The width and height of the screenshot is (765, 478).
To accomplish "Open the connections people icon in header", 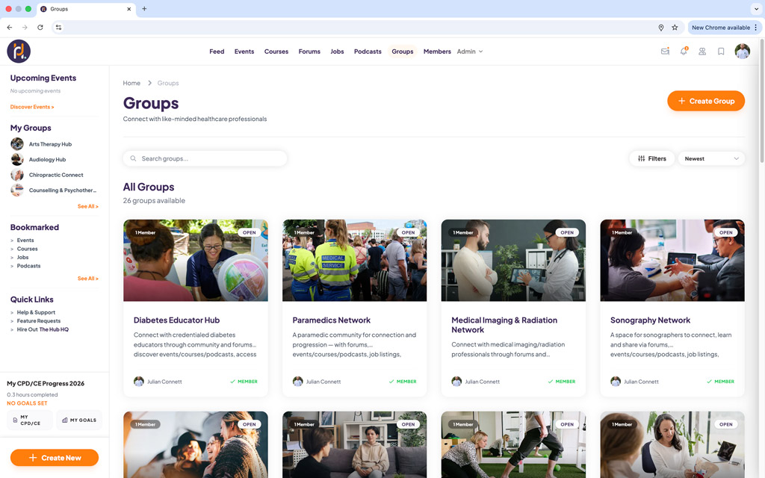I will tap(702, 52).
